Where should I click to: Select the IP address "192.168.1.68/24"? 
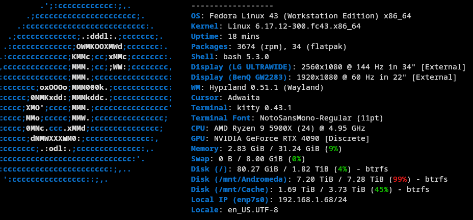tap(312, 200)
